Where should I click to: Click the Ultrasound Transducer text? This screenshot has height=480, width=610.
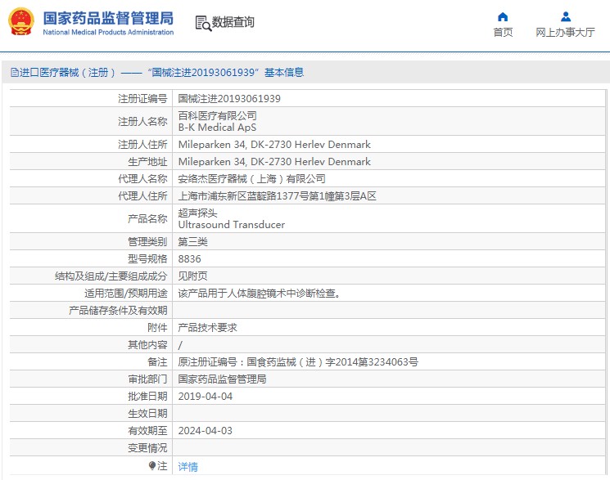pyautogui.click(x=232, y=225)
